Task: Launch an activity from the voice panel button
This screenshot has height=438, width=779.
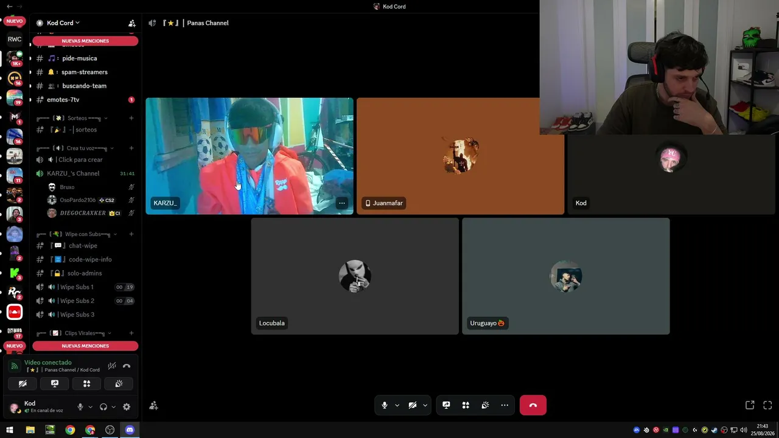Action: 86,384
